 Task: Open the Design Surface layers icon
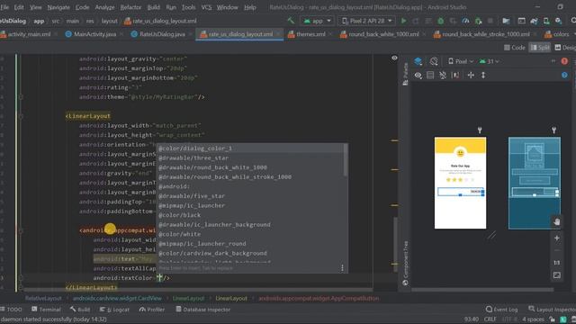pos(418,61)
